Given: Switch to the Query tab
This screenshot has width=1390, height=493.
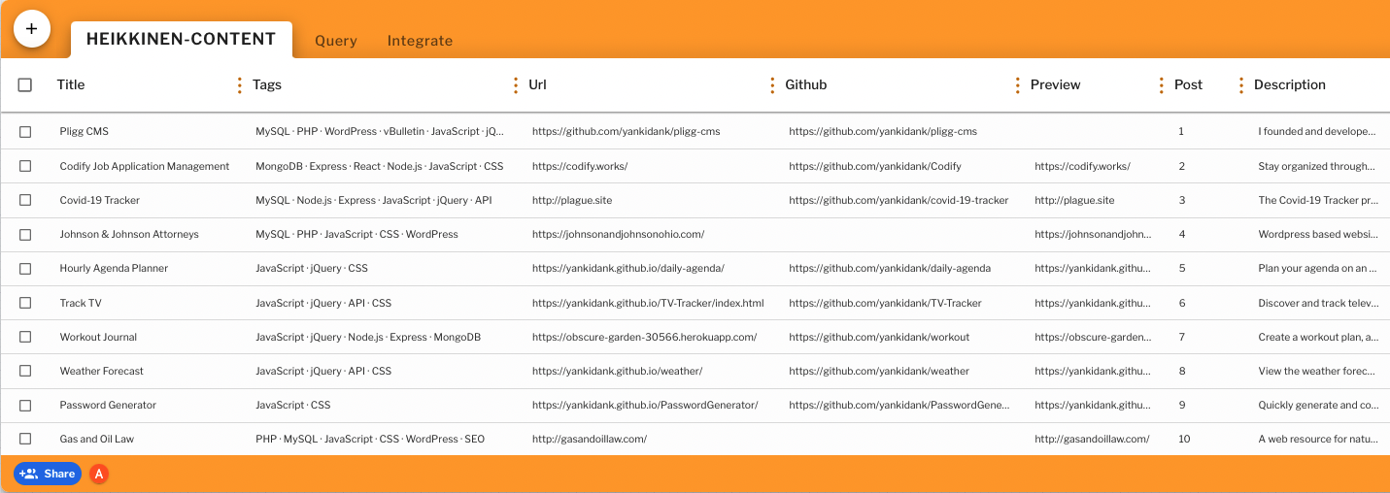Looking at the screenshot, I should [336, 41].
